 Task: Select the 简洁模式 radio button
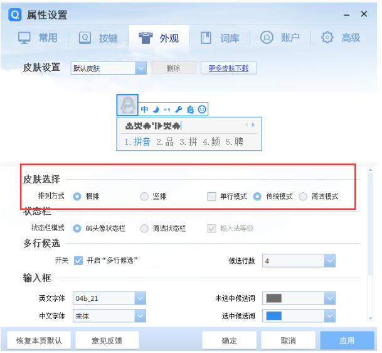tap(303, 196)
